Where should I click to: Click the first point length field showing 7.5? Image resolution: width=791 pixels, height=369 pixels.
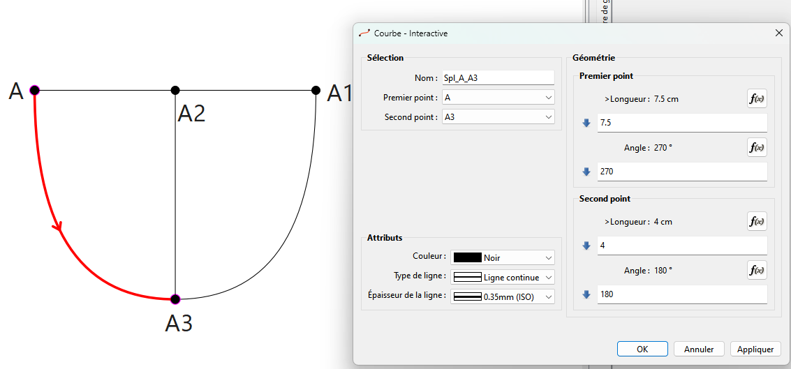(681, 123)
